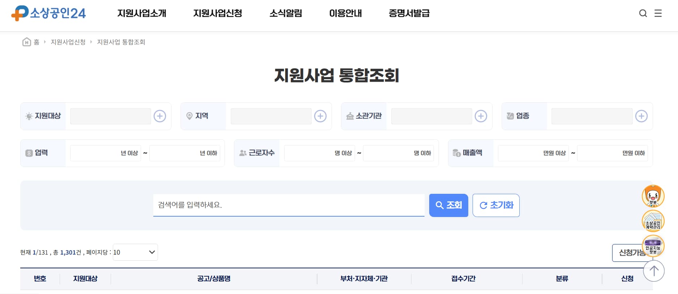Click the 근로자수 명 이상 field
The image size is (678, 294).
[320, 153]
